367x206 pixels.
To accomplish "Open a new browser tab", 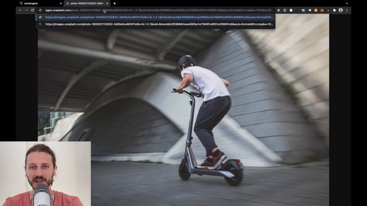I will pos(115,3).
